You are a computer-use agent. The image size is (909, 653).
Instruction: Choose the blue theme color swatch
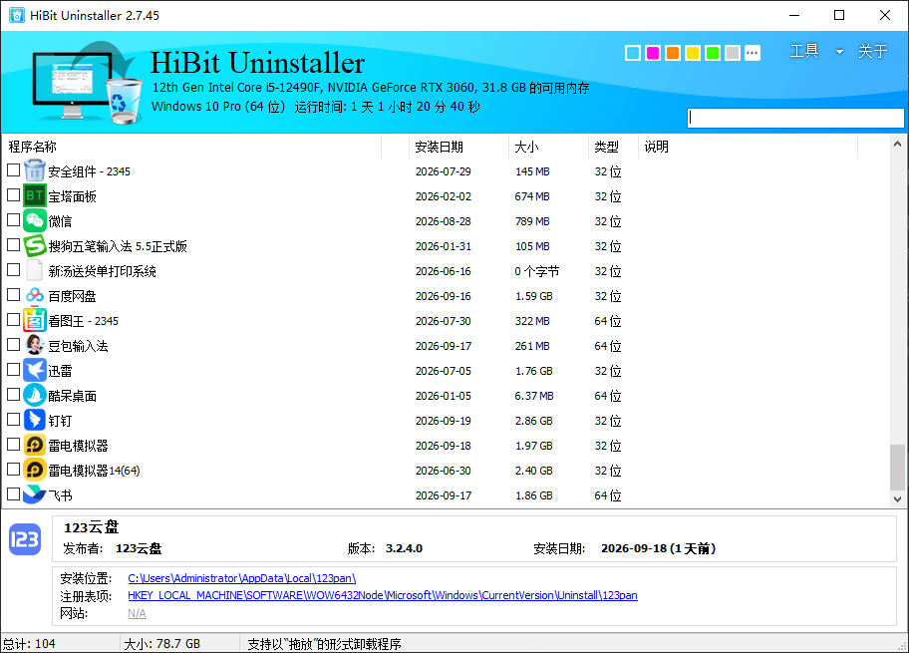tap(633, 54)
